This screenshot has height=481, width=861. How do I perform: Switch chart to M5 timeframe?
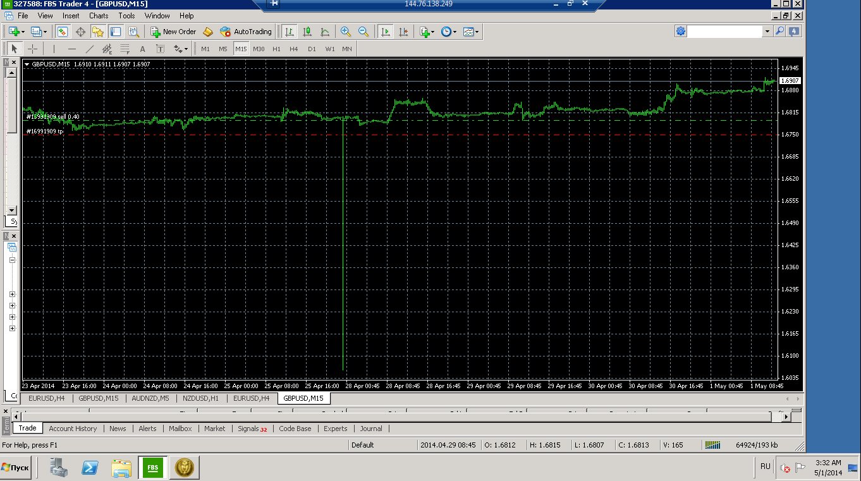(x=223, y=49)
